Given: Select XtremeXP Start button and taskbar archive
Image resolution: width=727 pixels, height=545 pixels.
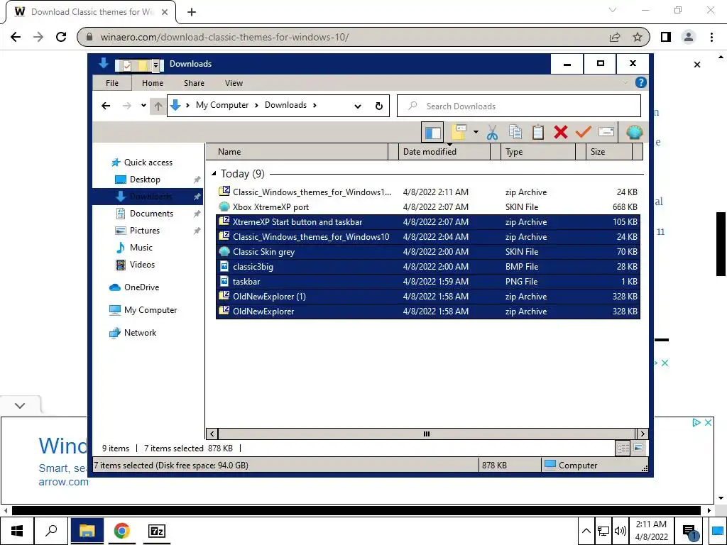Looking at the screenshot, I should [x=428, y=221].
